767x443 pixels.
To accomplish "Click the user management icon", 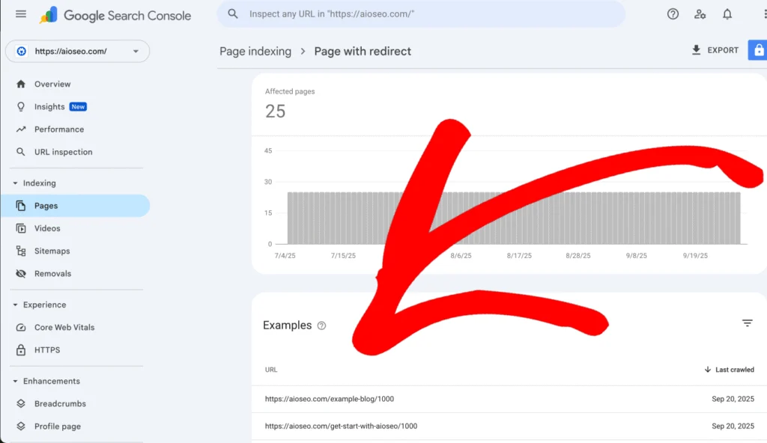I will 700,13.
